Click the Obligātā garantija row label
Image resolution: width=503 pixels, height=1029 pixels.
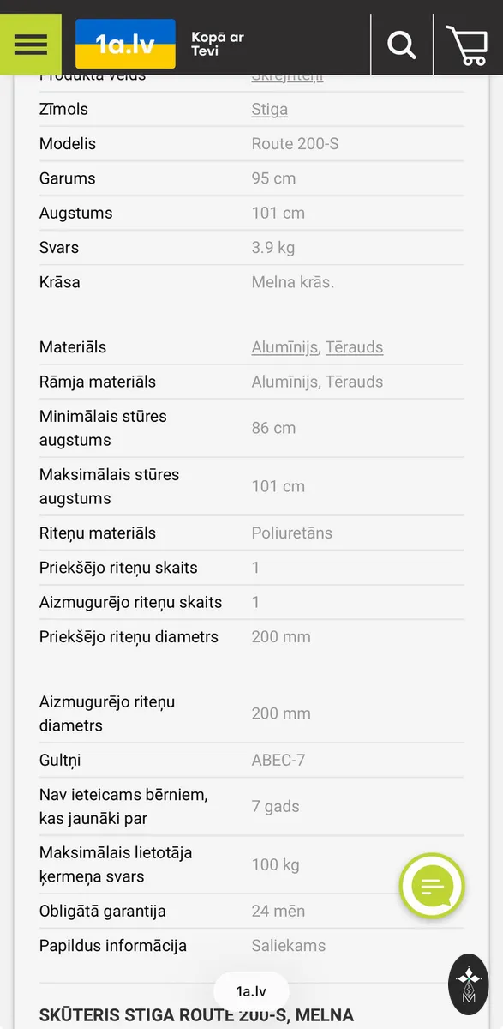[103, 912]
